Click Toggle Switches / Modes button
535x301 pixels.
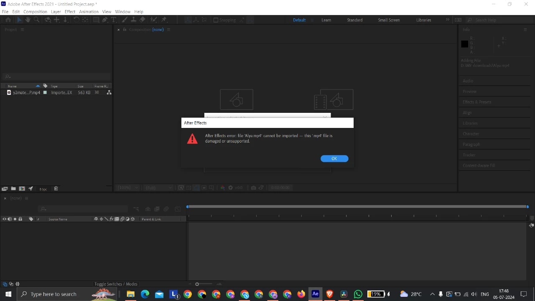[x=116, y=284]
